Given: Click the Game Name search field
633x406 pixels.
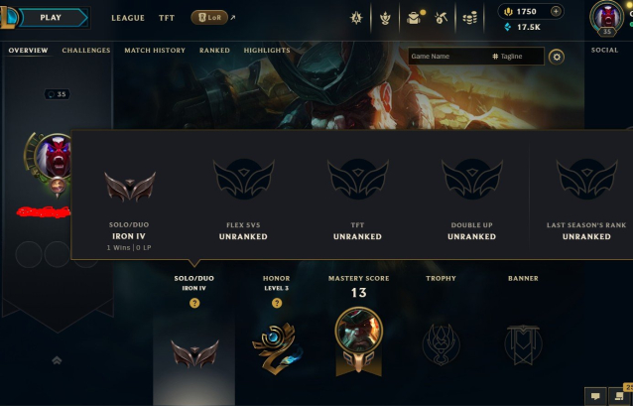Looking at the screenshot, I should 448,57.
